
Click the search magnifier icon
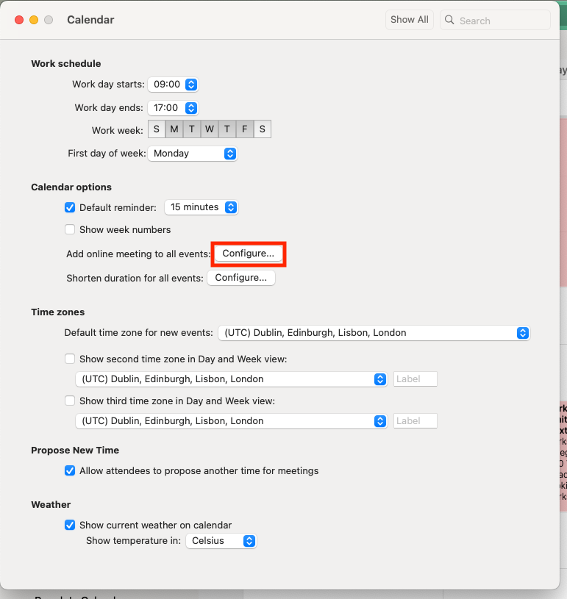coord(449,21)
